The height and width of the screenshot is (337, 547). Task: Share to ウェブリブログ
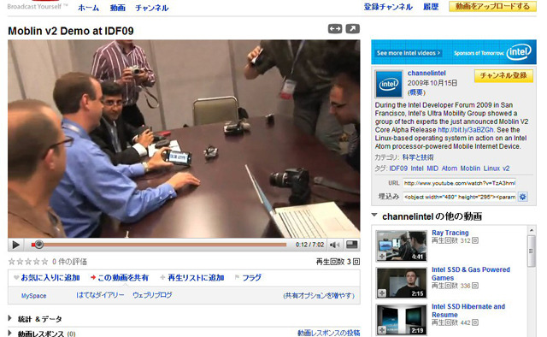click(152, 295)
